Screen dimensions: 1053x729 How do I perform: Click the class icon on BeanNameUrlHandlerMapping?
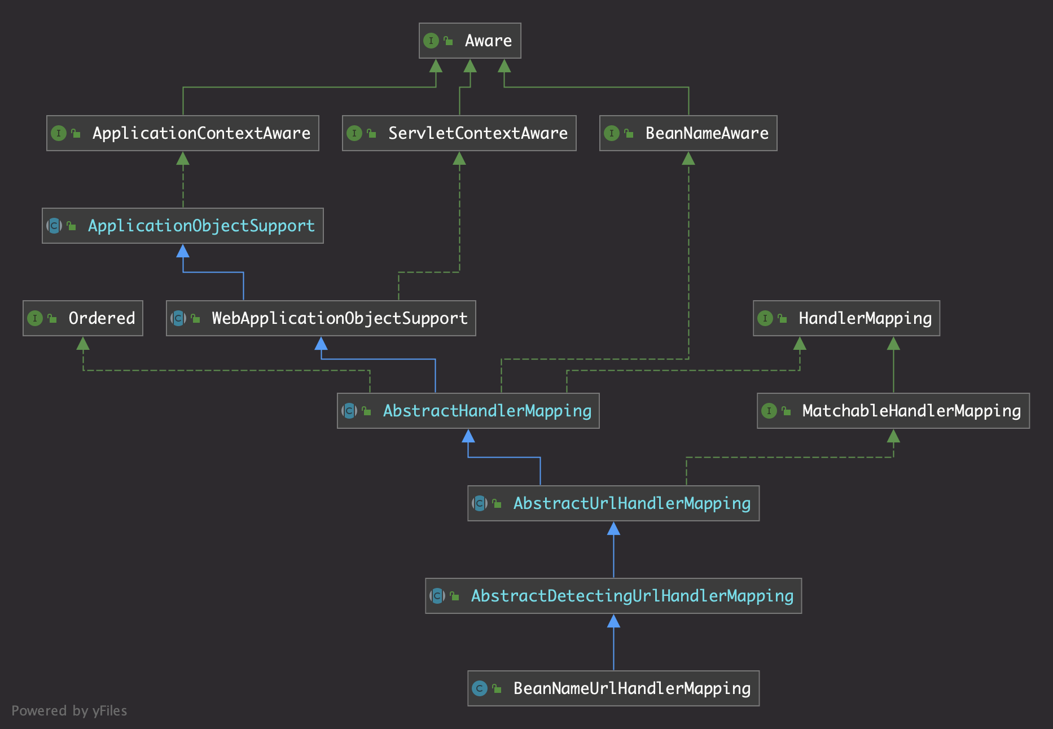pyautogui.click(x=479, y=688)
